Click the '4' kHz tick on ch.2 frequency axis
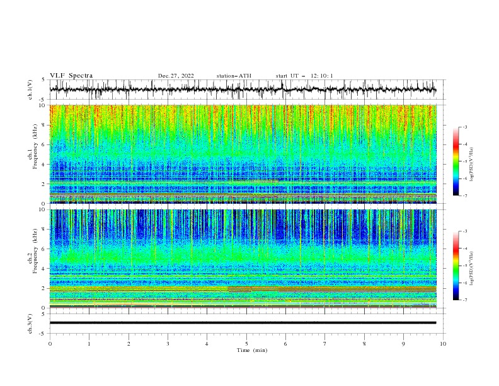The image size is (499, 386). 45,269
